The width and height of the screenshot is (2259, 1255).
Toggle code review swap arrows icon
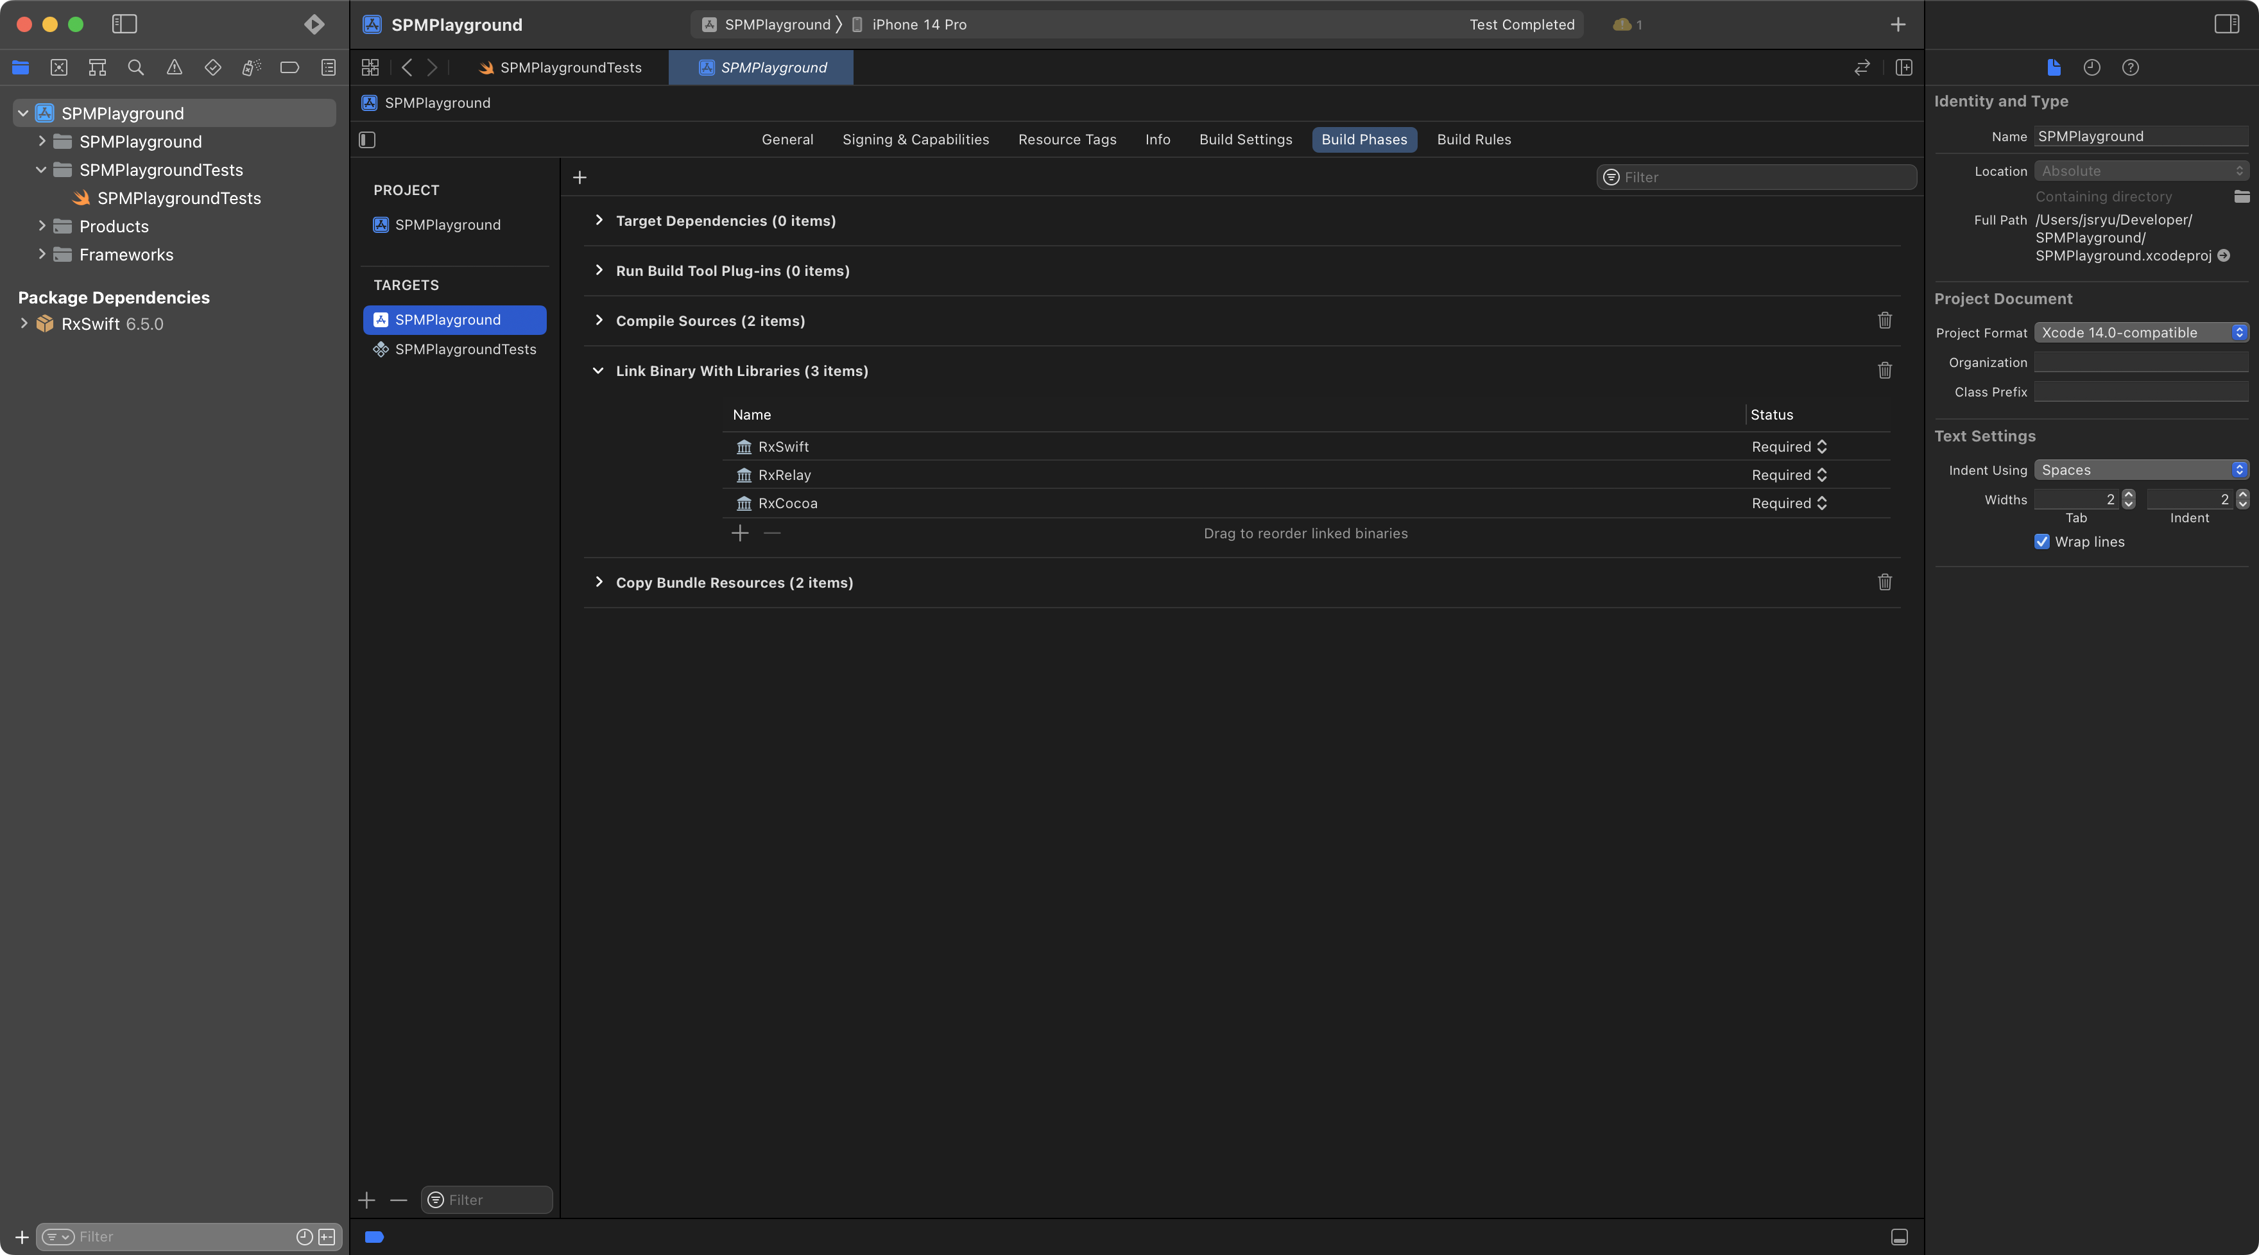1862,67
